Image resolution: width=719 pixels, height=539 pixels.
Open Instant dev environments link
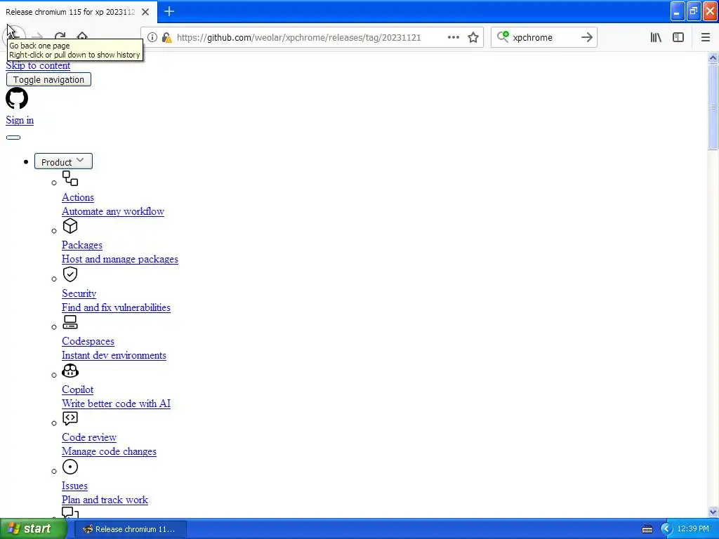point(114,355)
